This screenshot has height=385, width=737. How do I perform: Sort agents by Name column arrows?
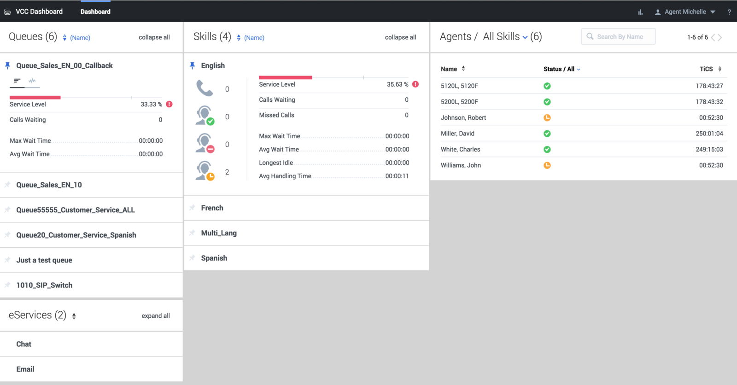(463, 69)
